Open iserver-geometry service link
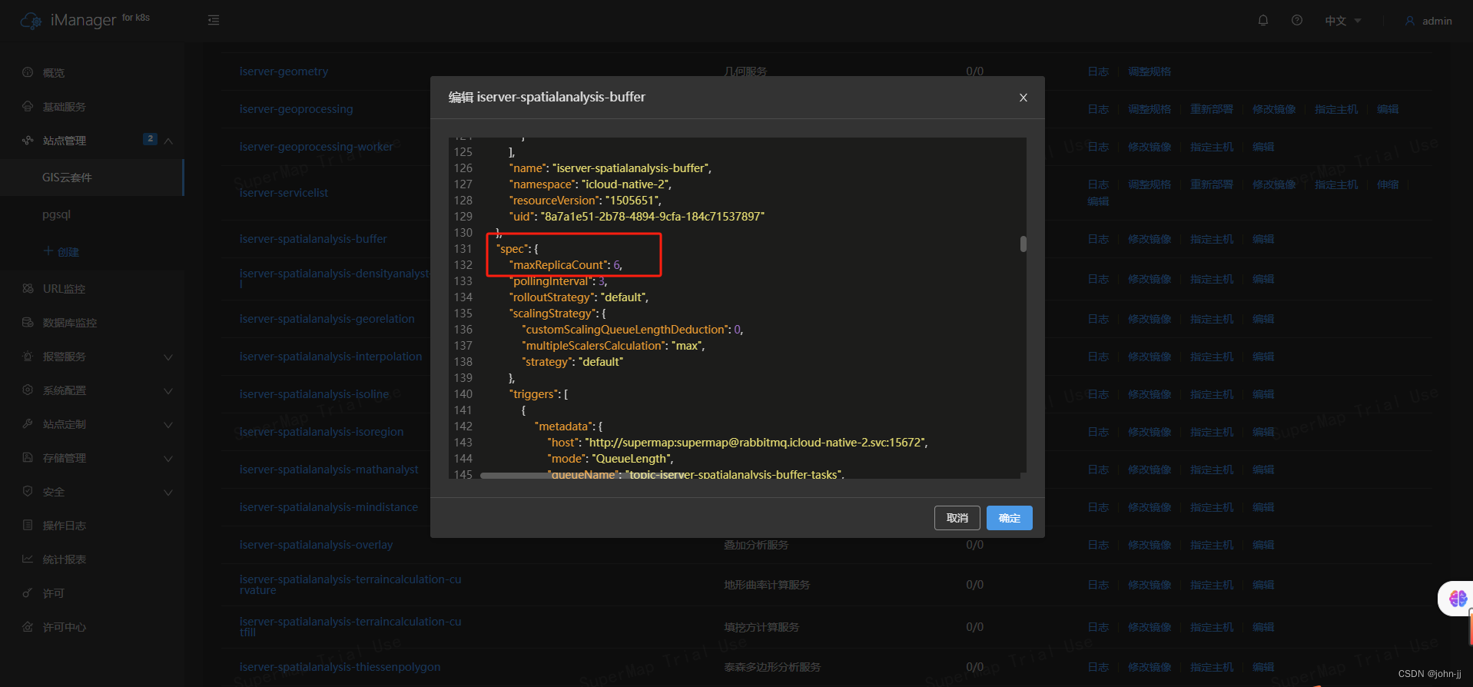Screen dimensions: 1473x687 [x=284, y=71]
